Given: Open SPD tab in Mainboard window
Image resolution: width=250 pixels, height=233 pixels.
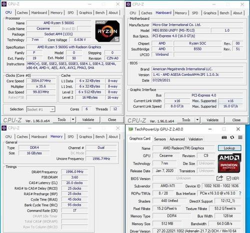Looking at the screenshot, I should coord(195,13).
